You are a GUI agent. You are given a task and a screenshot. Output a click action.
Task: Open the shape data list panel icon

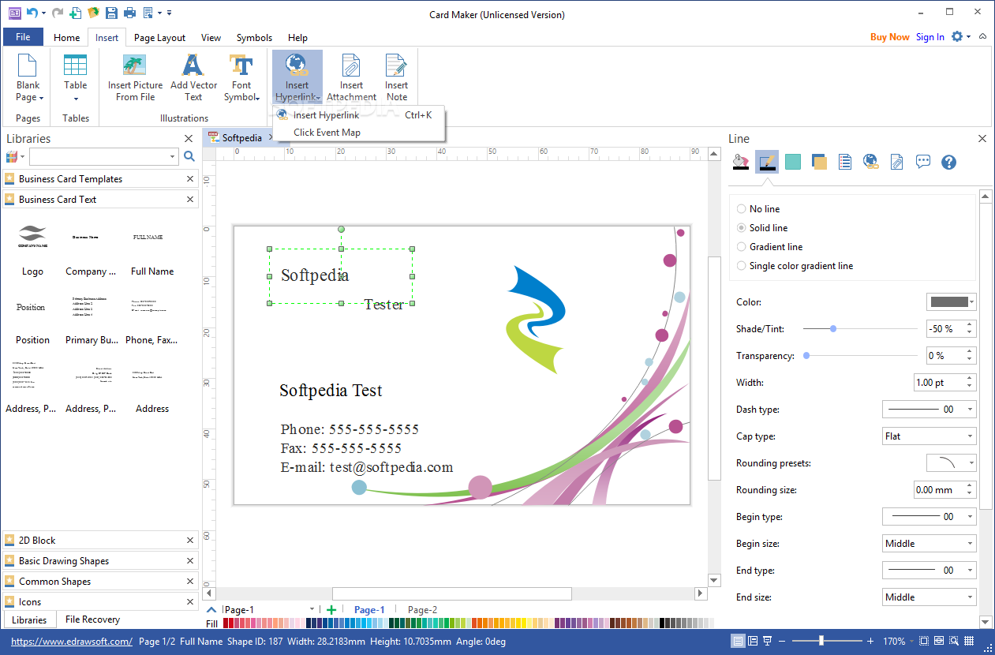(x=845, y=162)
